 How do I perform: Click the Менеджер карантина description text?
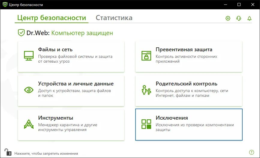(x=68, y=127)
